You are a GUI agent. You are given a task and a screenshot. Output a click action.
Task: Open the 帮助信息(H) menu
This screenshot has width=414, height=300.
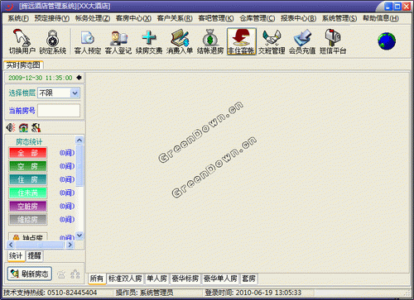(x=381, y=18)
